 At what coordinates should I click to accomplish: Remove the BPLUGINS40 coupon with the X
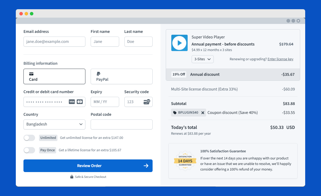coord(203,112)
